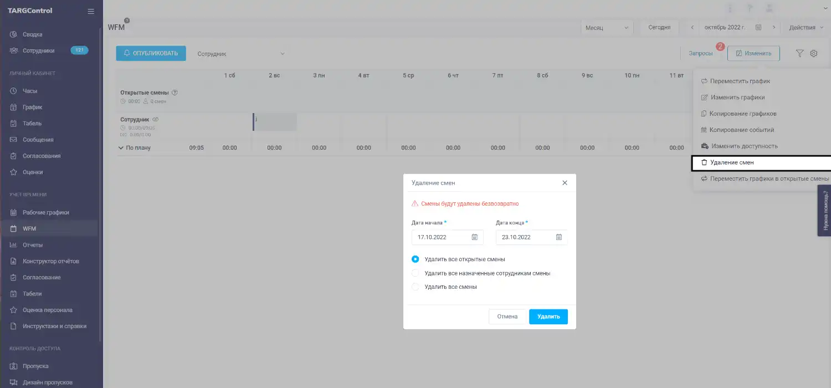Go to next month arrow
This screenshot has height=388, width=831.
774,27
